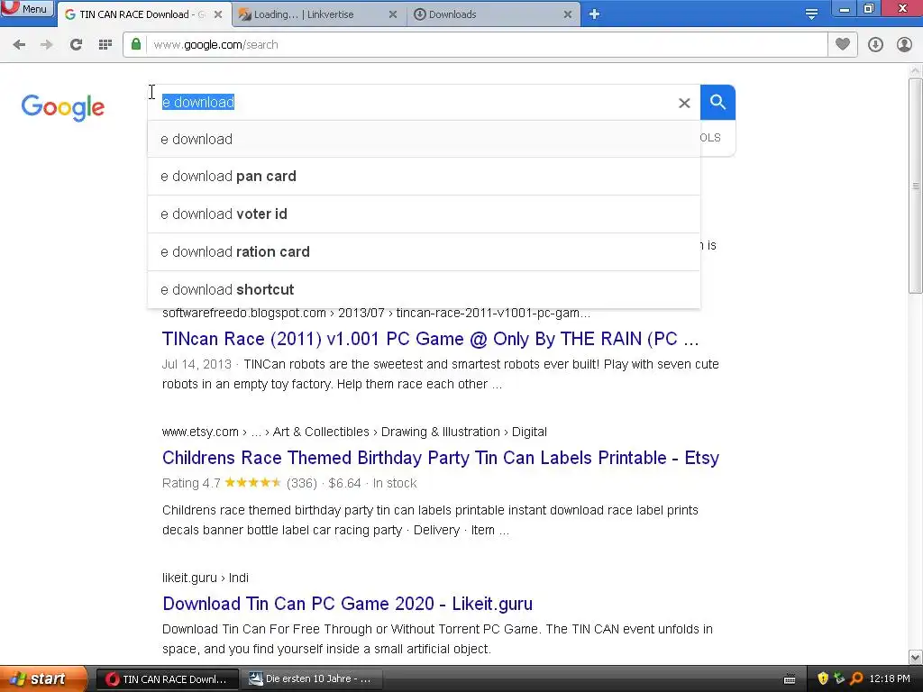The height and width of the screenshot is (692, 923).
Task: Close the TIN CAN RACE Download tab
Action: pos(218,14)
